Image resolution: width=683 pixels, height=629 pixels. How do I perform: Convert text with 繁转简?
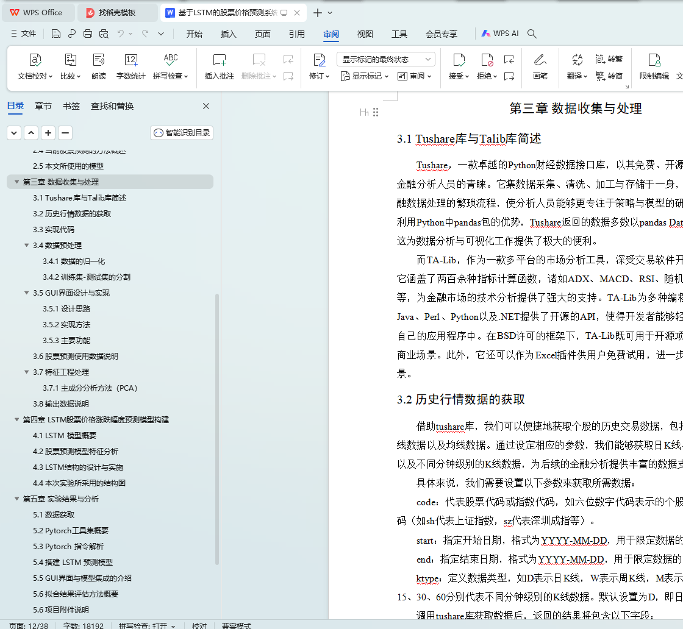click(x=609, y=76)
